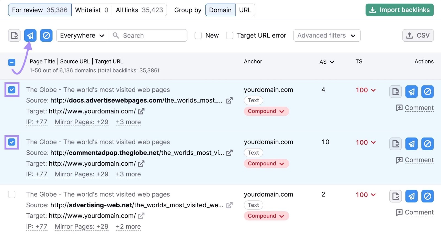The image size is (441, 234).
Task: Export the list with CSV button
Action: [418, 36]
